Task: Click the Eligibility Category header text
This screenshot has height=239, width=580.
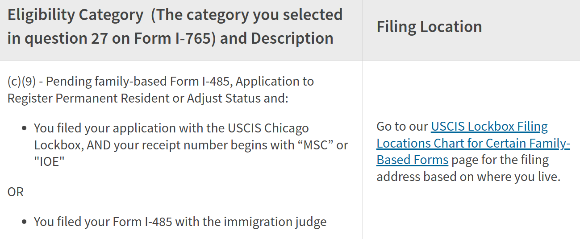Action: pos(75,15)
